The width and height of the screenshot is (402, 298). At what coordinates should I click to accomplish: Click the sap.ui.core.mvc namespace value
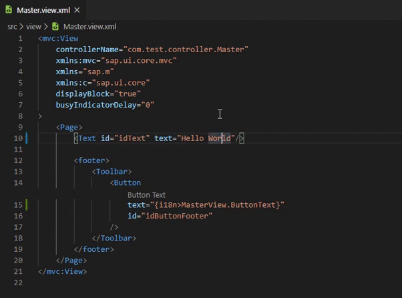tap(139, 61)
